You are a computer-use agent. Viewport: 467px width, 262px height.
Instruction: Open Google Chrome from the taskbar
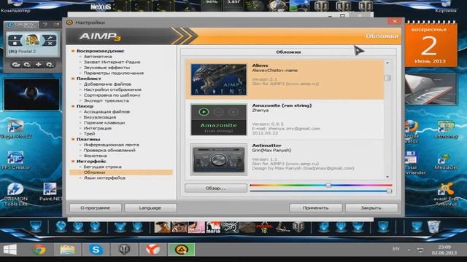tap(39, 250)
